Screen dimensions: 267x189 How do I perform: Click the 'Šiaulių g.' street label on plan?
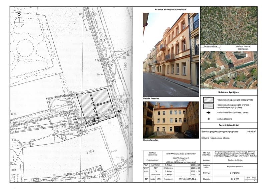click(x=112, y=73)
